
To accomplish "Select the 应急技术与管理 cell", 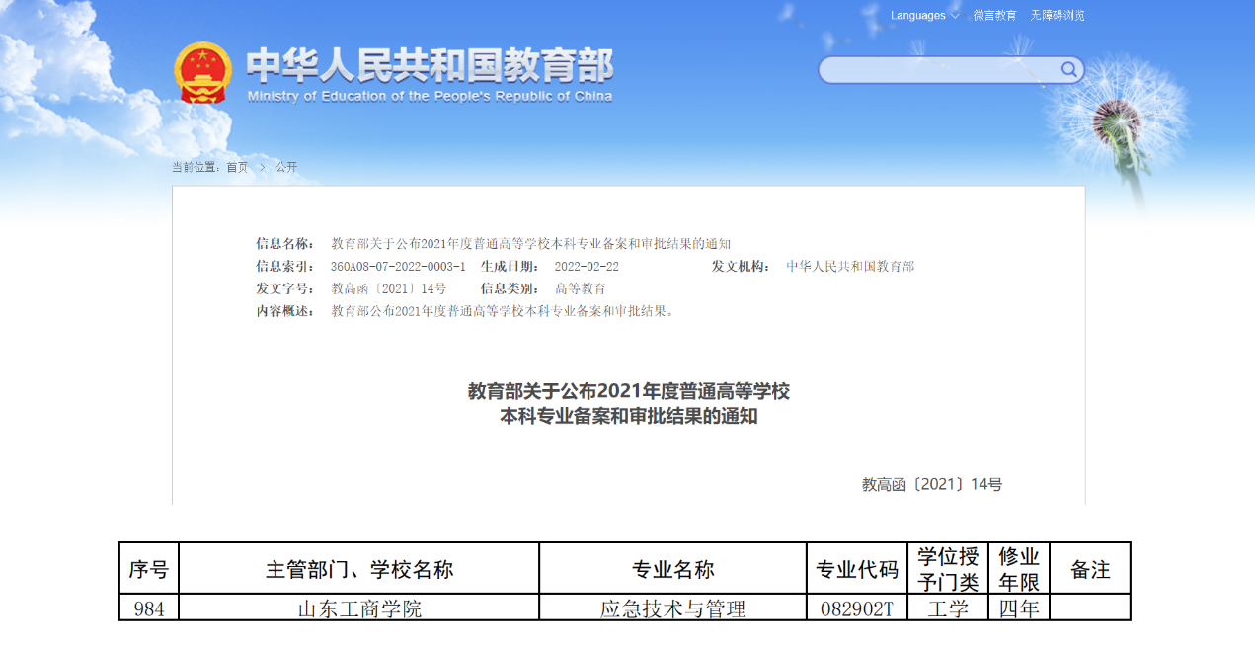I will coord(672,608).
